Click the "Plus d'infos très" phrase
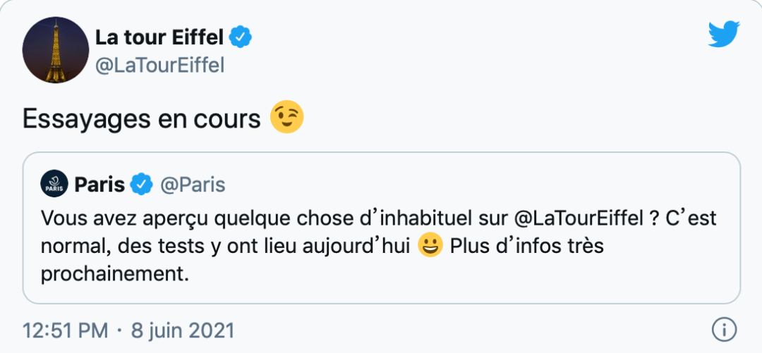Screen dimensions: 762x353 pos(526,246)
